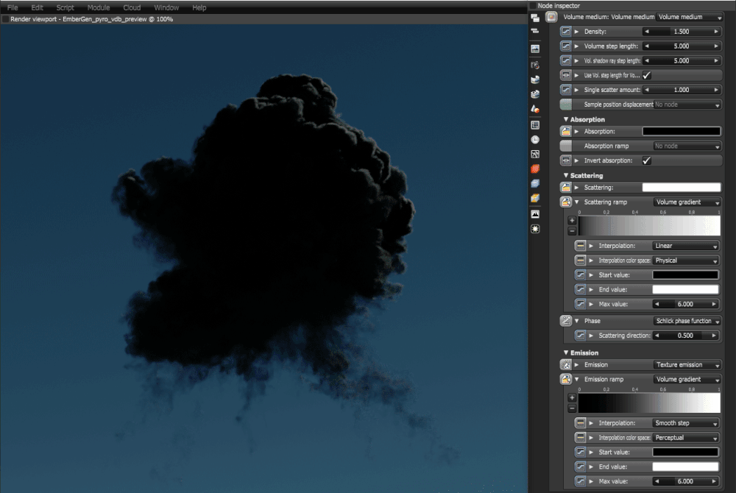Open the Phase function dropdown
Viewport: 736px width, 493px height.
[687, 321]
